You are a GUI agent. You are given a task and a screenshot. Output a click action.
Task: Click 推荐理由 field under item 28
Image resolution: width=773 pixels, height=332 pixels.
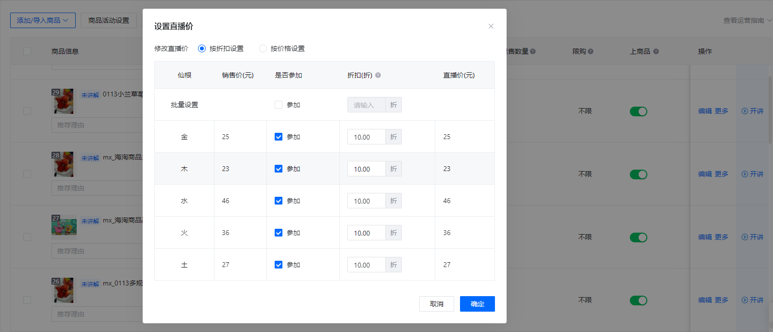pos(97,188)
